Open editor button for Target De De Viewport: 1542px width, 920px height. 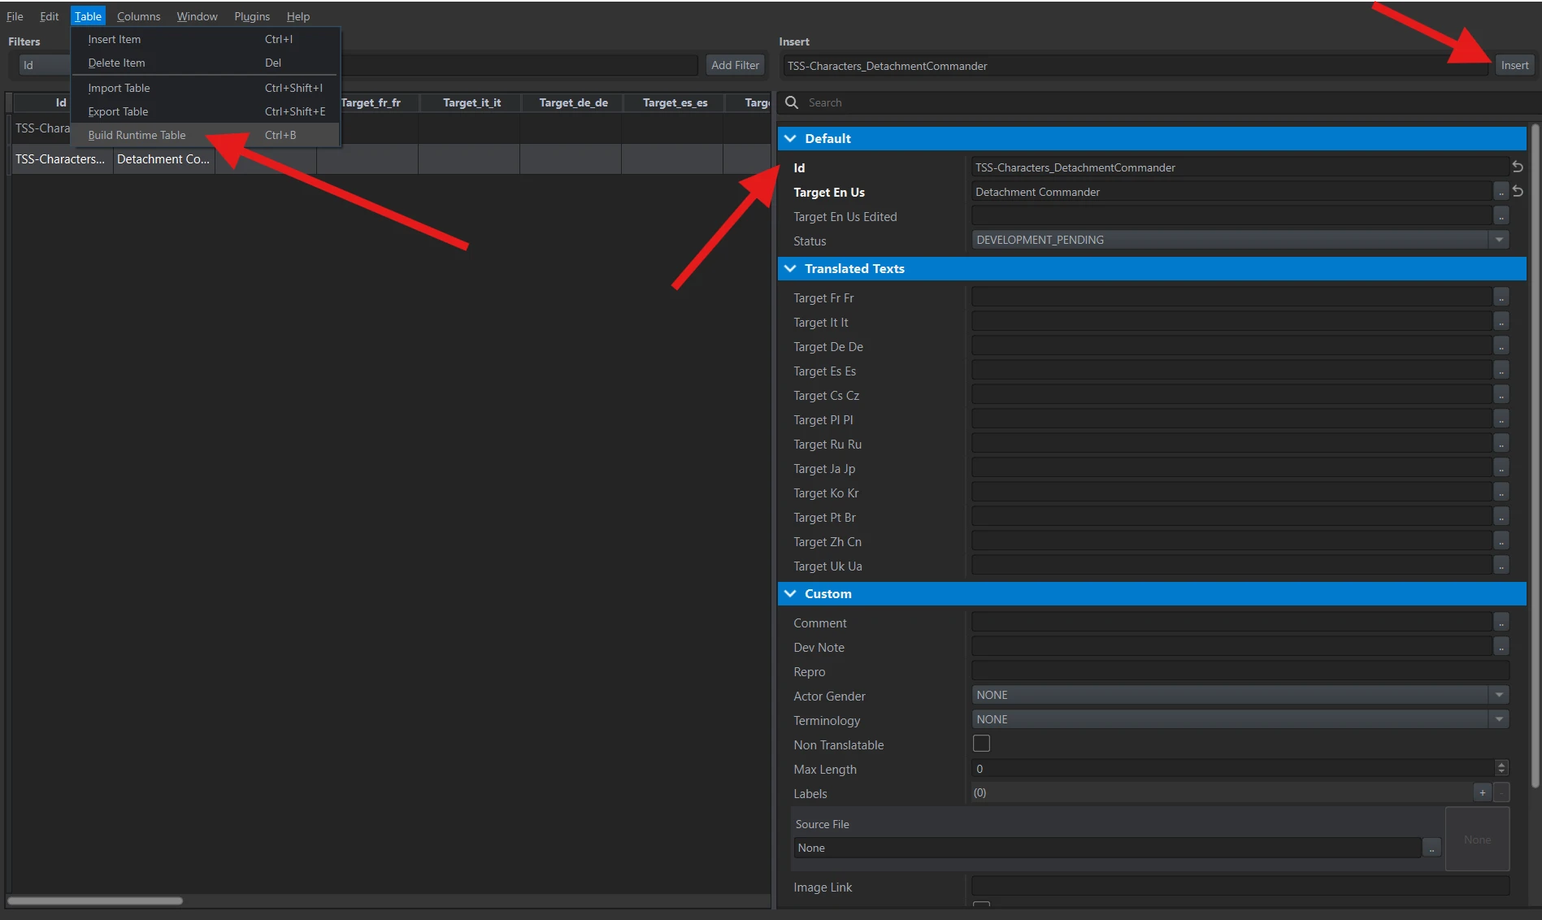[x=1501, y=346]
